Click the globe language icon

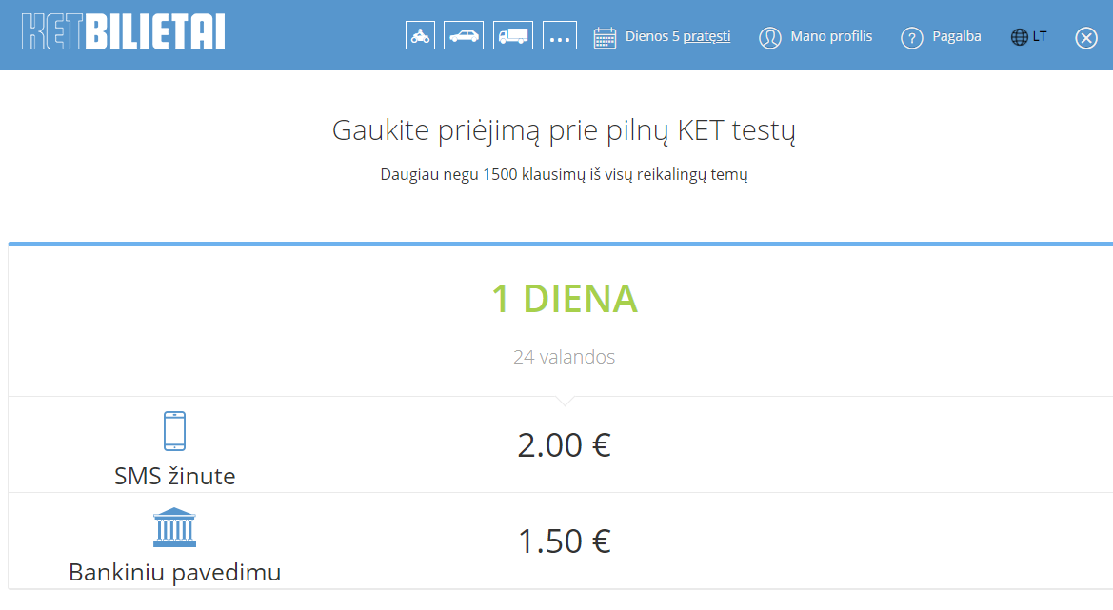coord(1020,37)
